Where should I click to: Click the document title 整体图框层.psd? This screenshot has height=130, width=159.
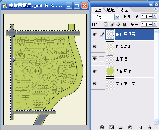pos(25,5)
